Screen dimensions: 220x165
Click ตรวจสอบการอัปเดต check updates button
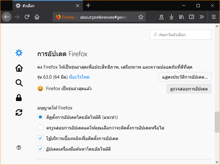click(189, 89)
